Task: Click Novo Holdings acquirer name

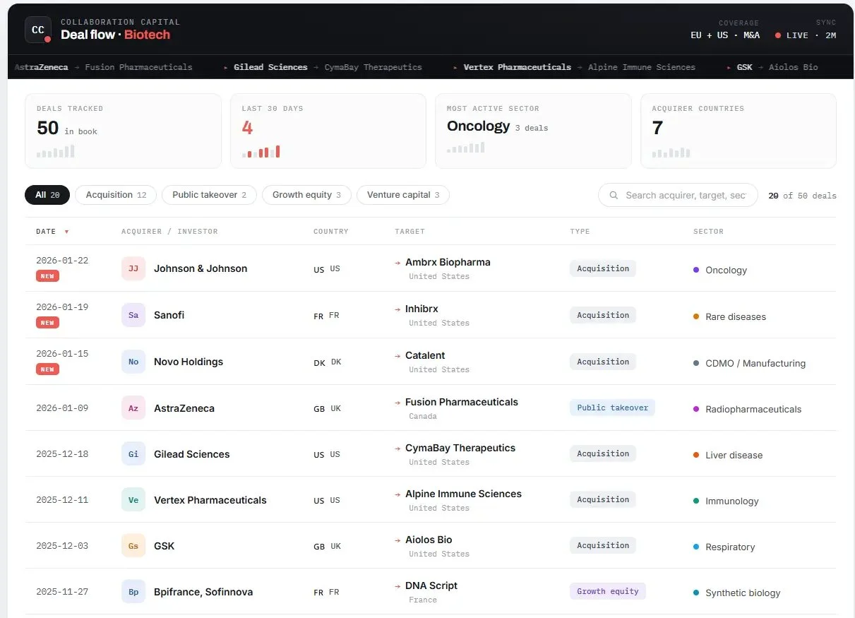Action: 189,362
